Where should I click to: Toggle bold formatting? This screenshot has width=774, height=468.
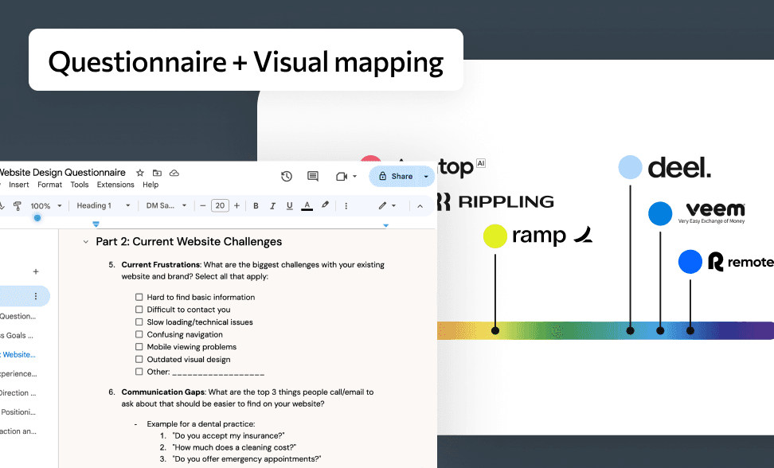pos(256,205)
